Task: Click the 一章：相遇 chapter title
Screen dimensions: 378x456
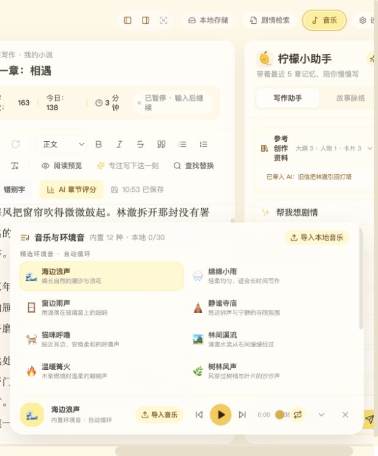Action: [26, 71]
